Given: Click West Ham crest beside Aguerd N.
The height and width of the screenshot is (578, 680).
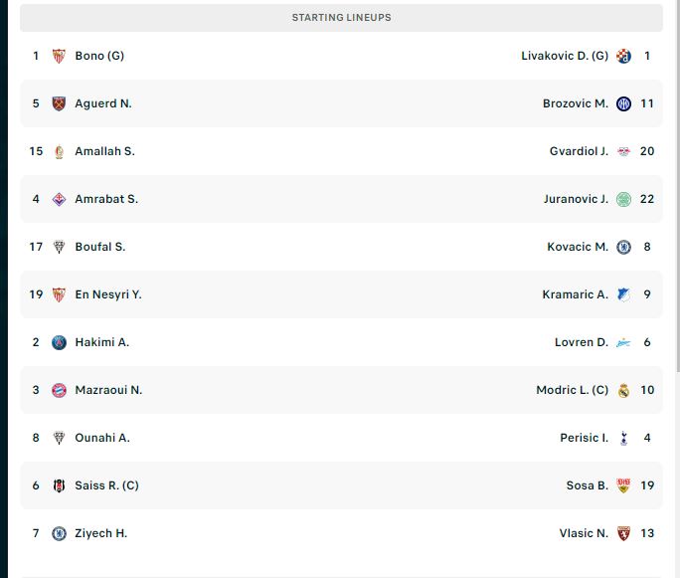Looking at the screenshot, I should click(x=59, y=103).
